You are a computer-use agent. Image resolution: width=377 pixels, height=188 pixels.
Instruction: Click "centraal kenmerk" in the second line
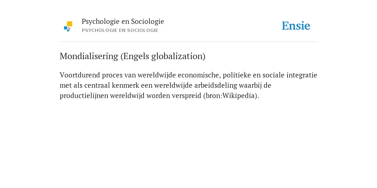tap(112, 85)
